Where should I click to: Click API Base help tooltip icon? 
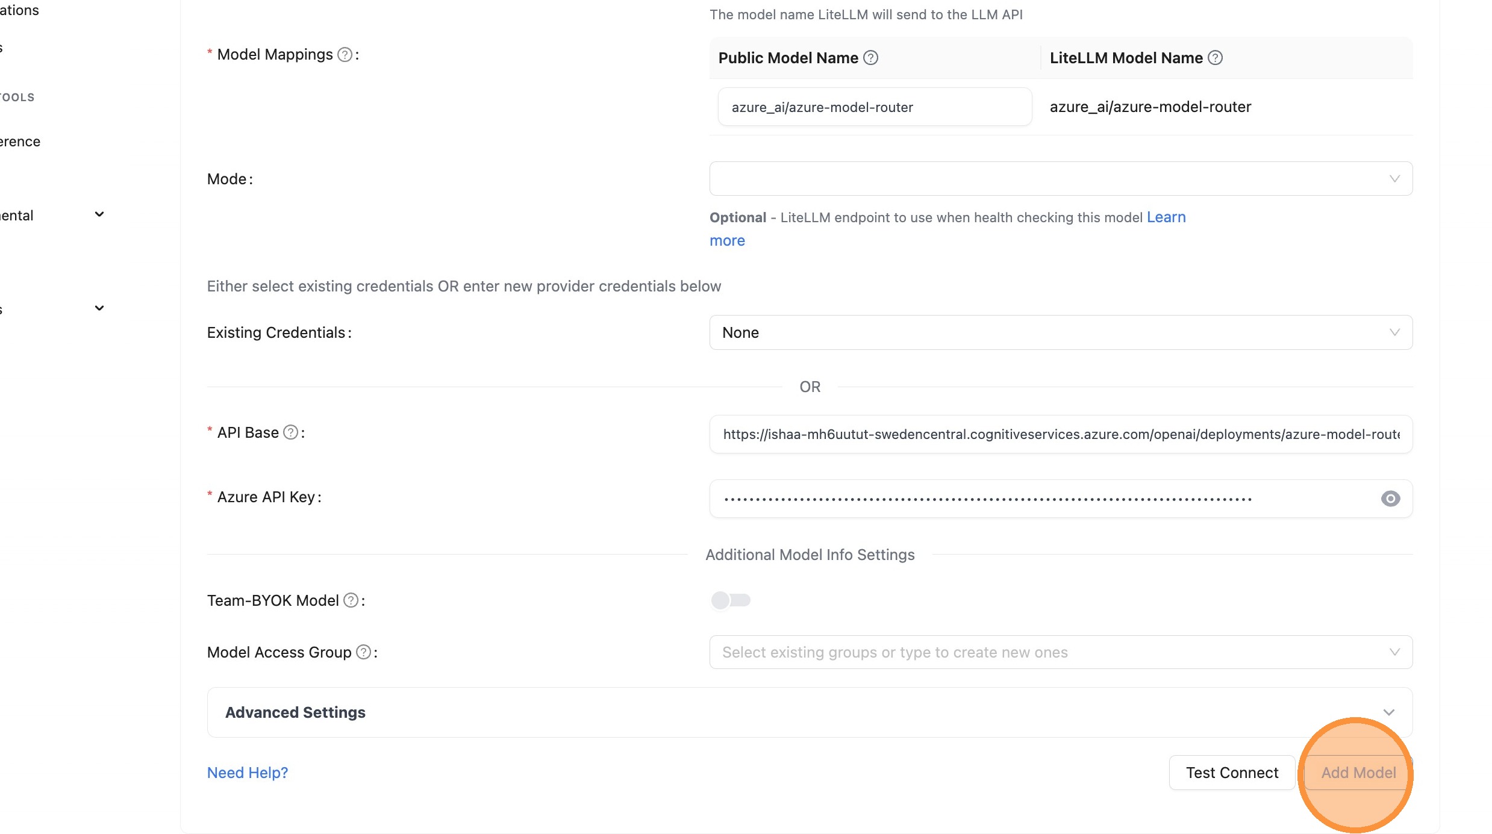coord(290,432)
